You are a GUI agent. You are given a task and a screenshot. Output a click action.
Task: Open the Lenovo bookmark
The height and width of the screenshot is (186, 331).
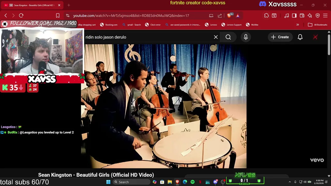click(211, 25)
